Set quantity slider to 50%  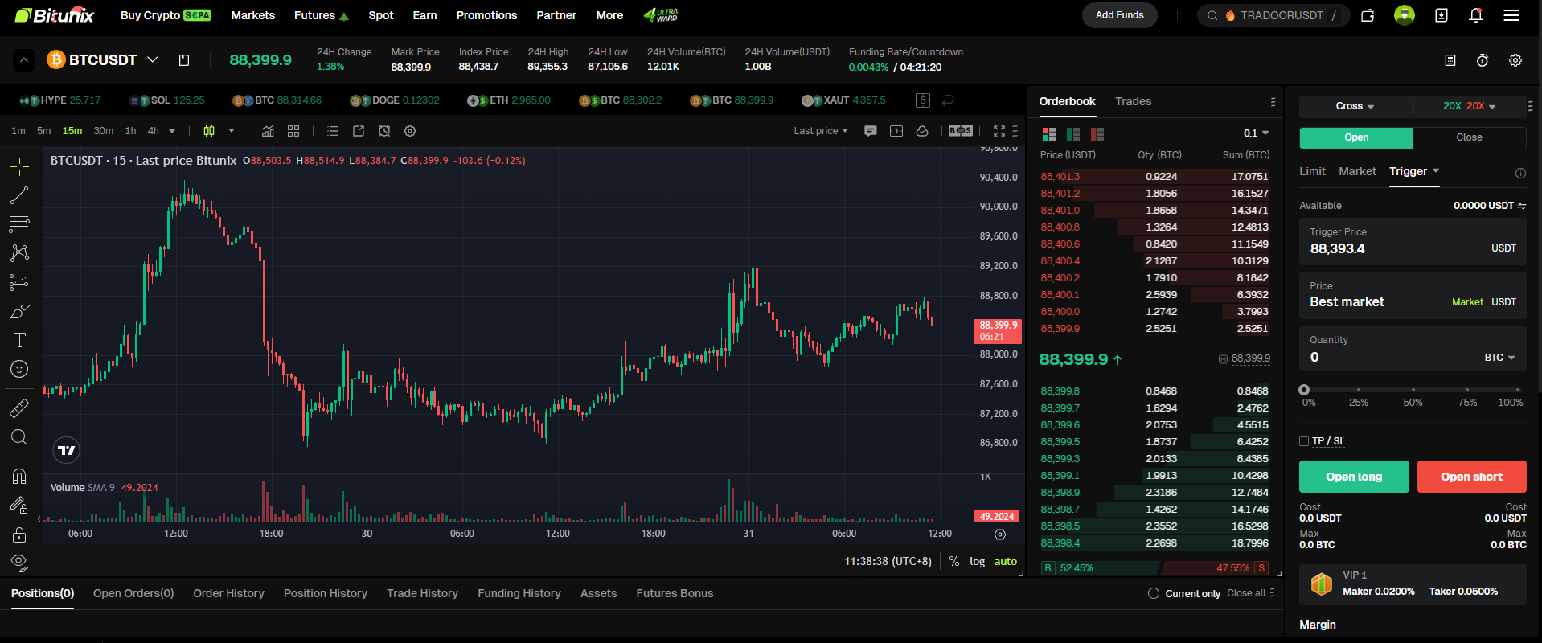pos(1413,390)
